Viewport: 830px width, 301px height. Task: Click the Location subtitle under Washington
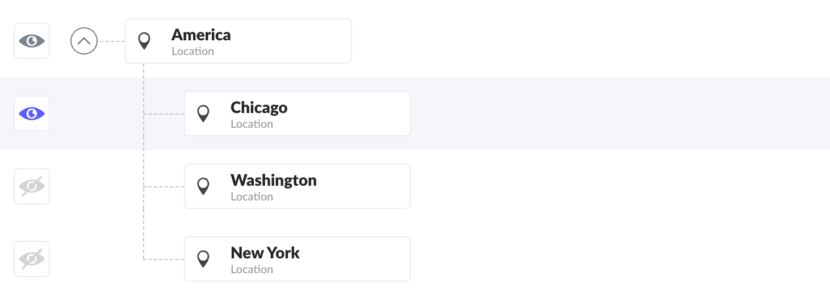pyautogui.click(x=252, y=197)
